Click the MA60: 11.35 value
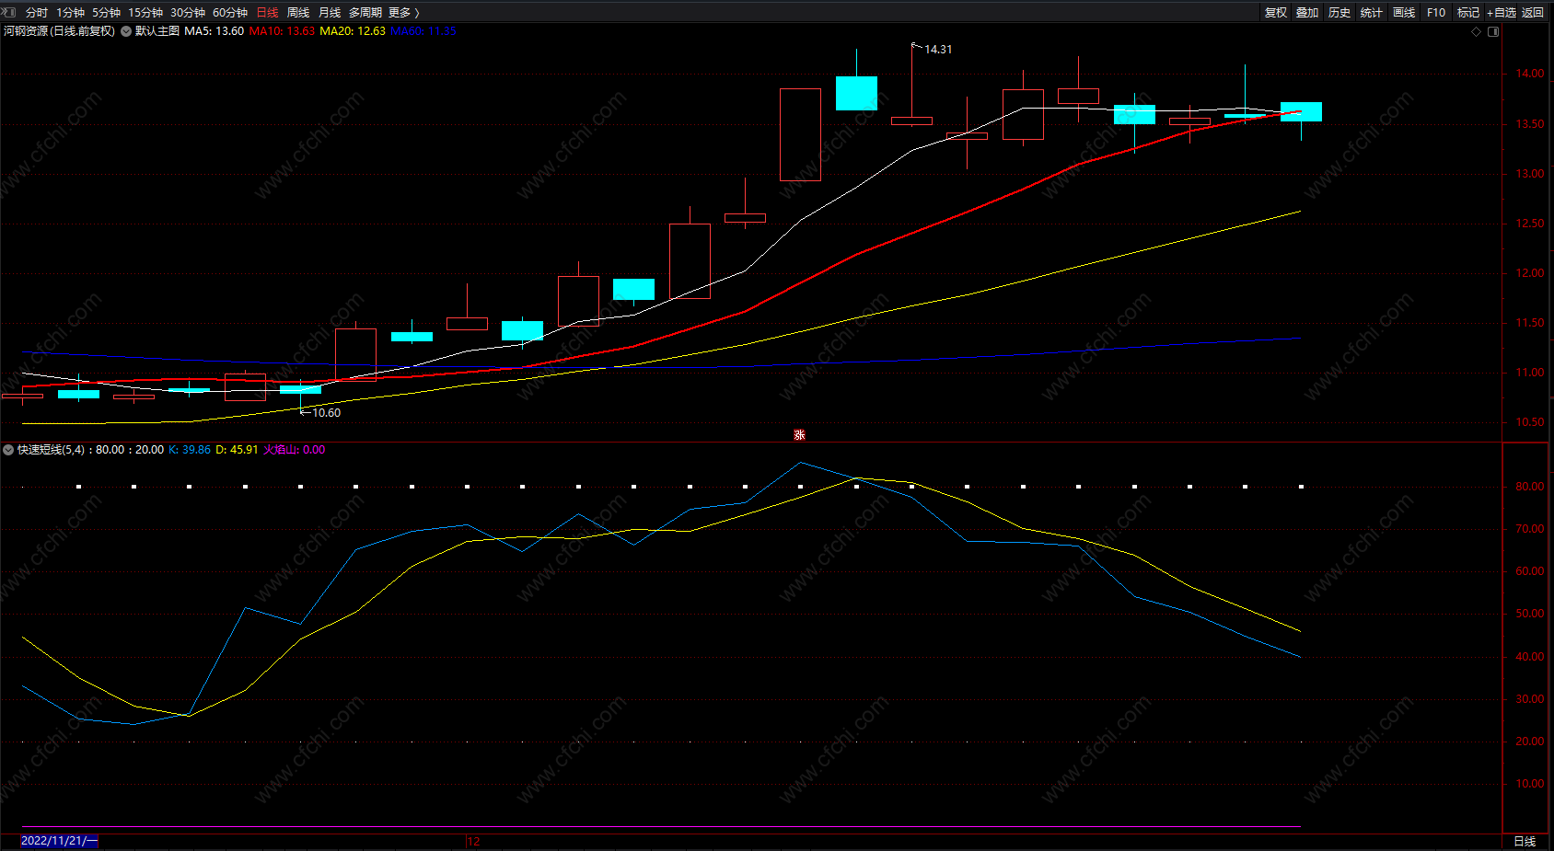Image resolution: width=1554 pixels, height=851 pixels. pos(423,31)
